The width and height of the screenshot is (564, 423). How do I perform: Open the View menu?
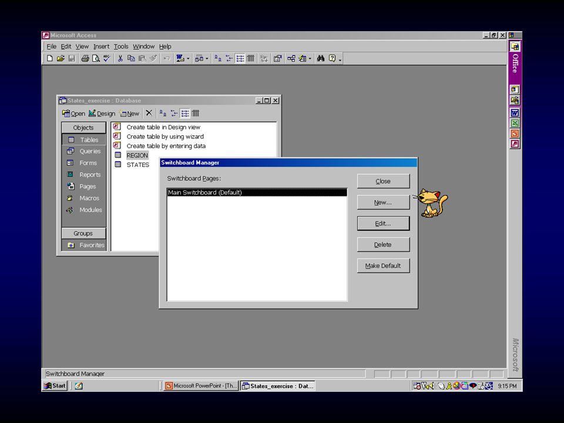pyautogui.click(x=82, y=46)
